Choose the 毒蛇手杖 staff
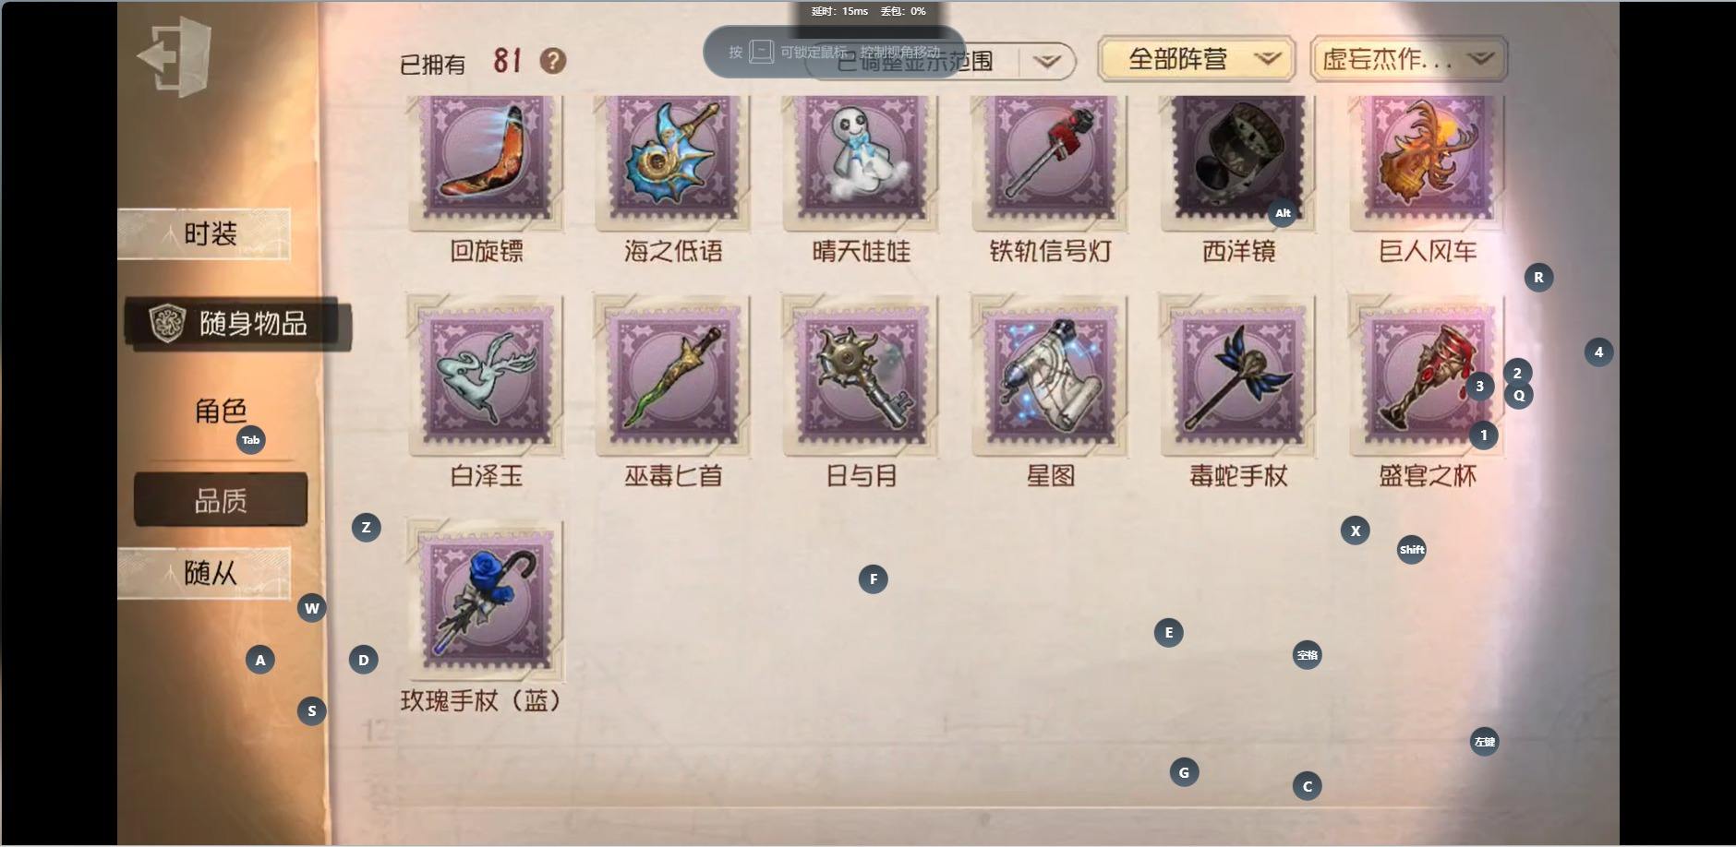Screen dimensions: 1736x847 click(1238, 376)
